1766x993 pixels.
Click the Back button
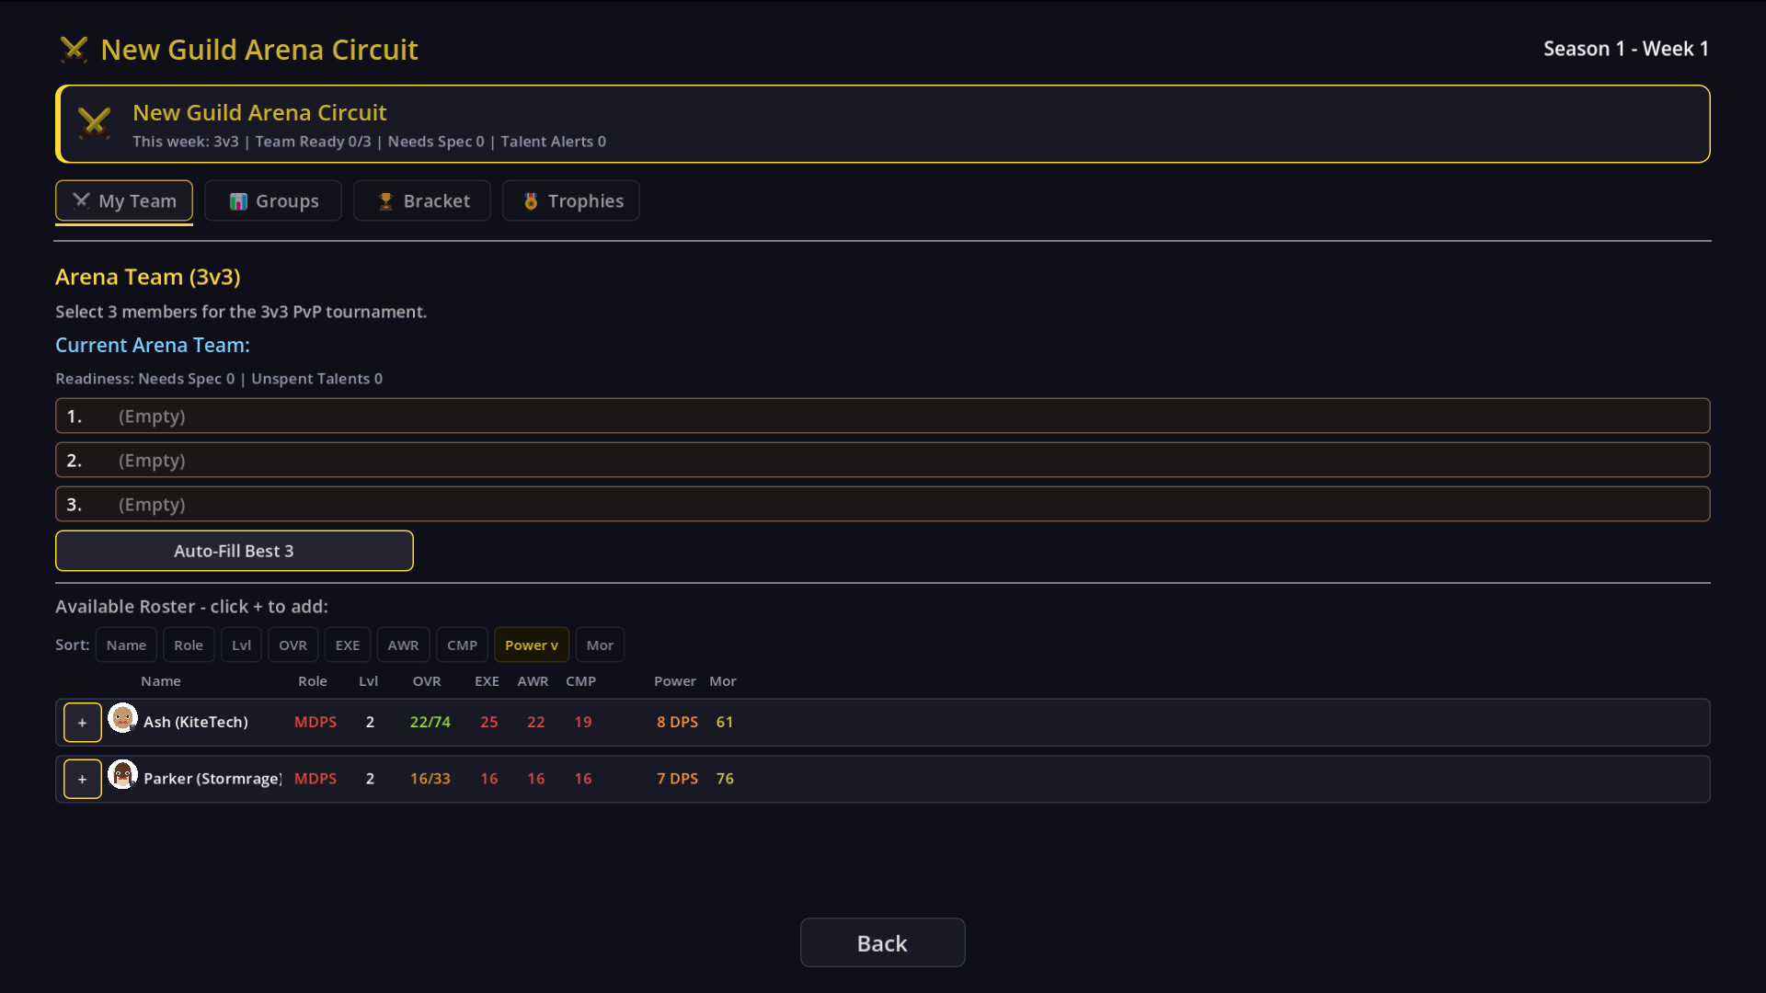click(x=882, y=942)
